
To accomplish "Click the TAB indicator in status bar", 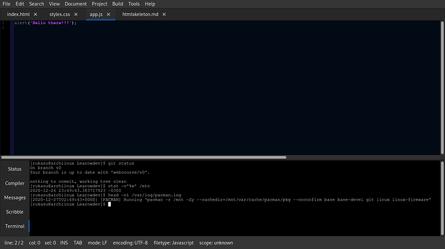I will (x=78, y=243).
